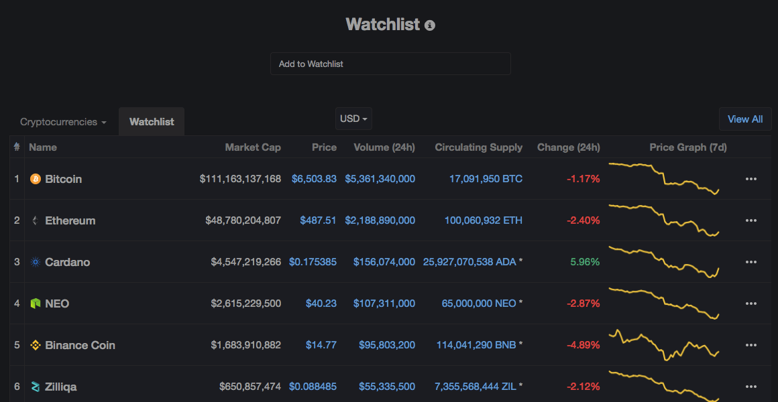Sort by the Circulating Supply column header
The image size is (778, 402).
[479, 147]
